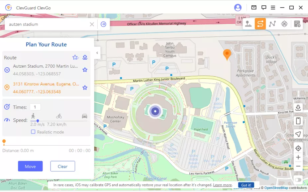Image resolution: width=308 pixels, height=192 pixels.
Task: Open the mail icon in title bar
Action: (x=254, y=7)
